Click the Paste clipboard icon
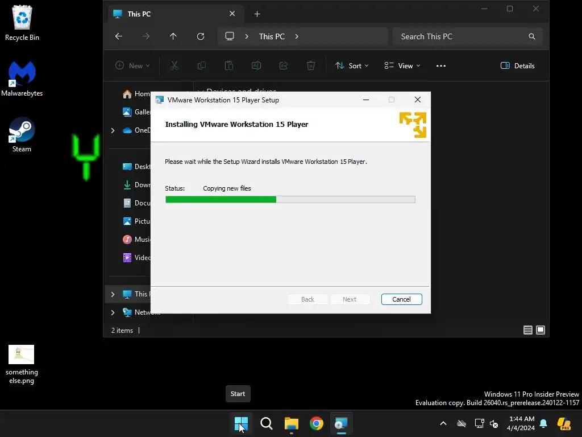Image resolution: width=582 pixels, height=437 pixels. 229,66
